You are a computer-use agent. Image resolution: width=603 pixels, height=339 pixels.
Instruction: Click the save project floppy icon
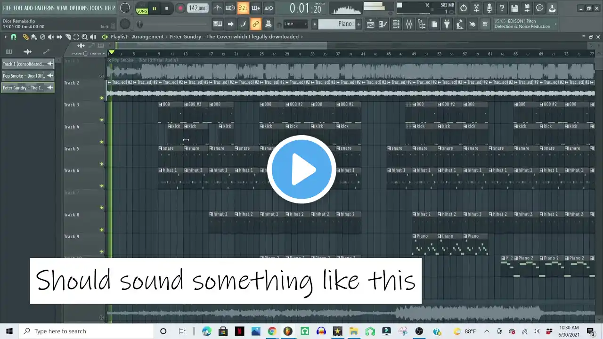(x=514, y=8)
